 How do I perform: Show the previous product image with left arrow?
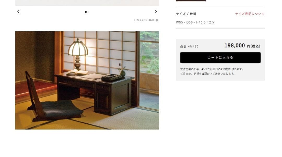[18, 12]
